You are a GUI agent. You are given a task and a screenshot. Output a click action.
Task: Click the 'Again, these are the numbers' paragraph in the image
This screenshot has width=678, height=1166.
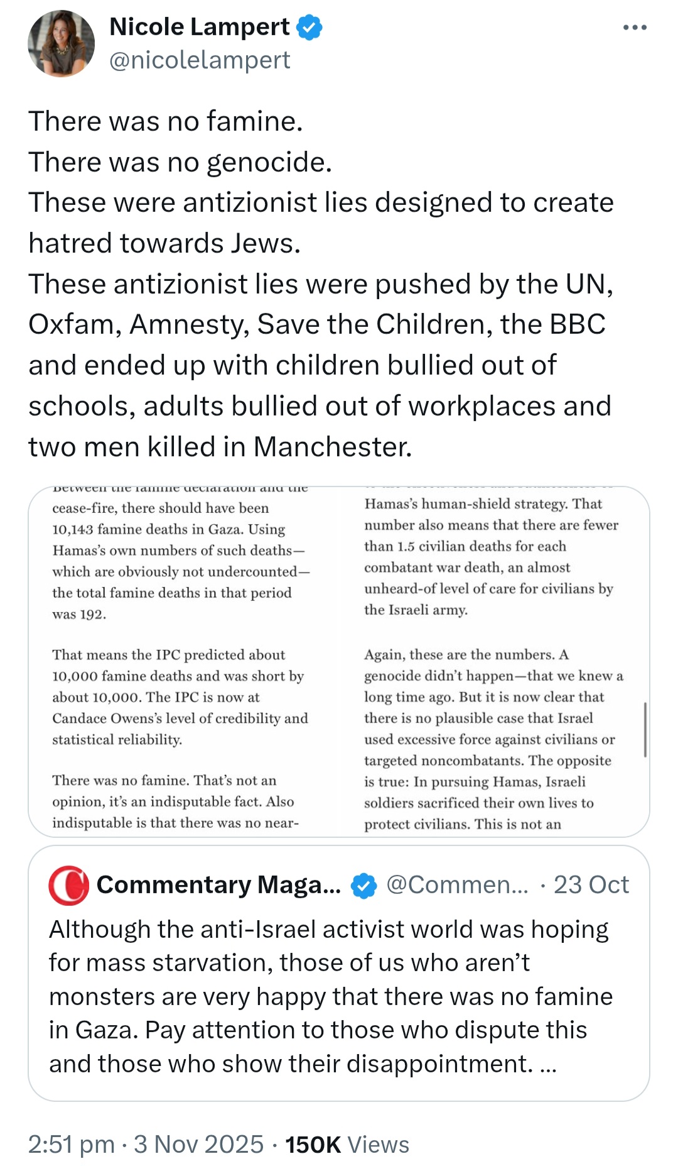tap(493, 739)
